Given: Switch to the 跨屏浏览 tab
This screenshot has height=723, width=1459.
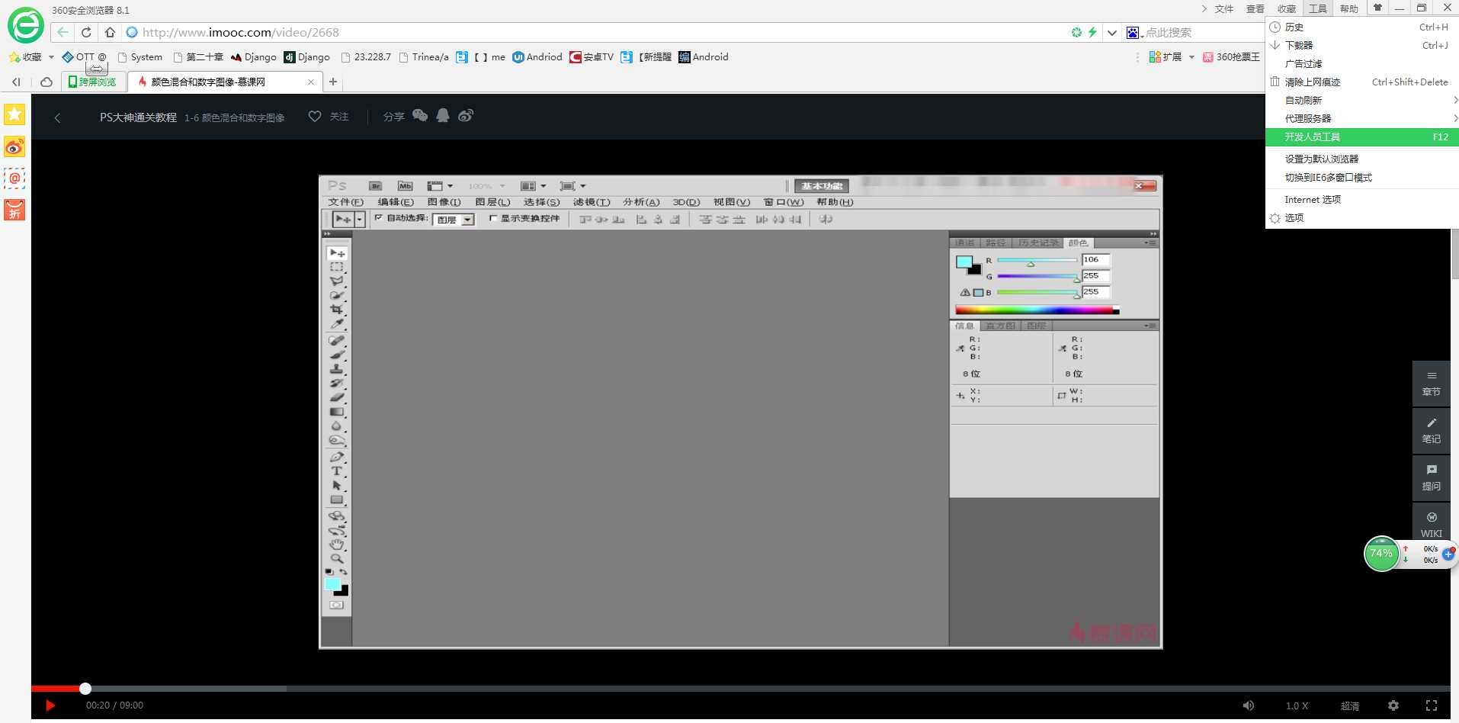Looking at the screenshot, I should tap(92, 82).
